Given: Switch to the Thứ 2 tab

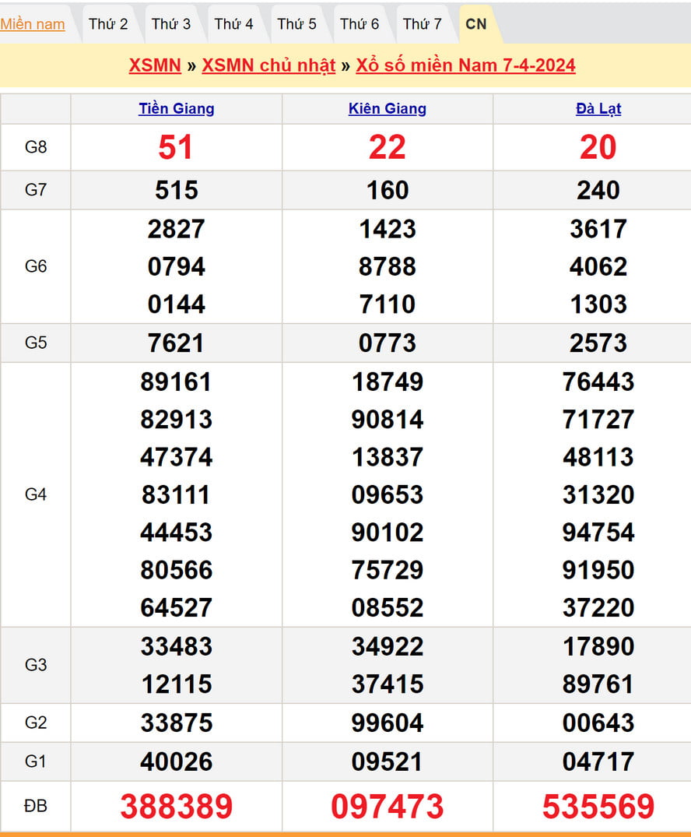Looking at the screenshot, I should pos(108,24).
